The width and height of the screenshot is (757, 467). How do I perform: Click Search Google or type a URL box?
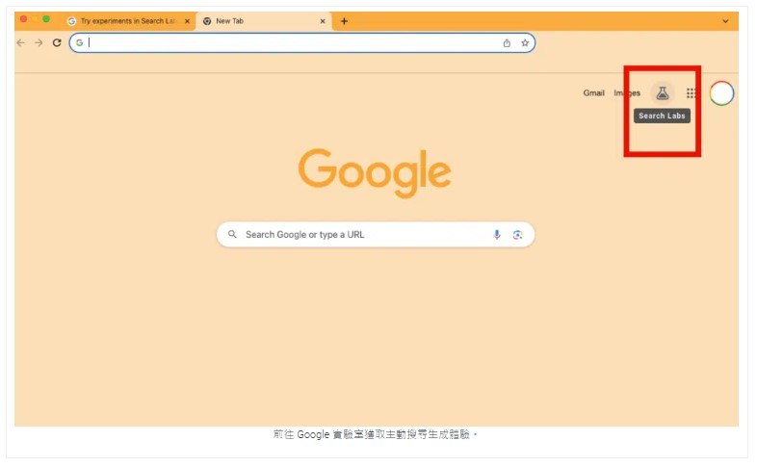pos(375,235)
